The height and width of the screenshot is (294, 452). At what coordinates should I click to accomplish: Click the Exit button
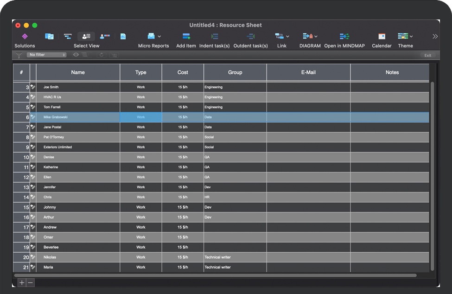point(427,55)
